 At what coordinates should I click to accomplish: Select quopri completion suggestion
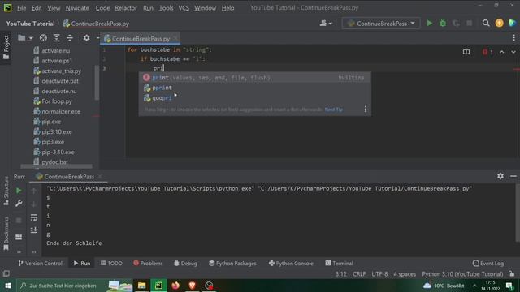pyautogui.click(x=254, y=98)
